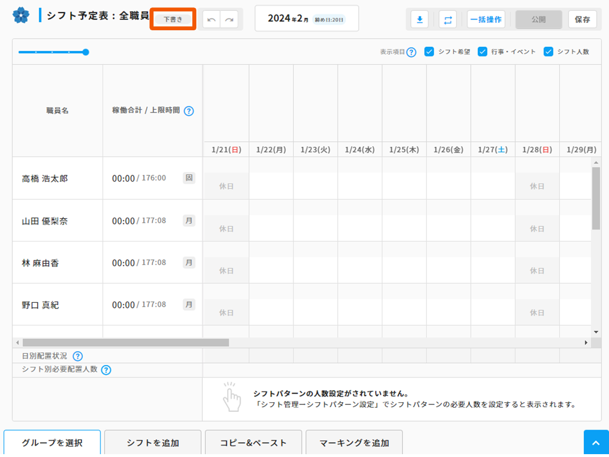Open help icon beside シフト別必要配置人数

click(x=106, y=370)
